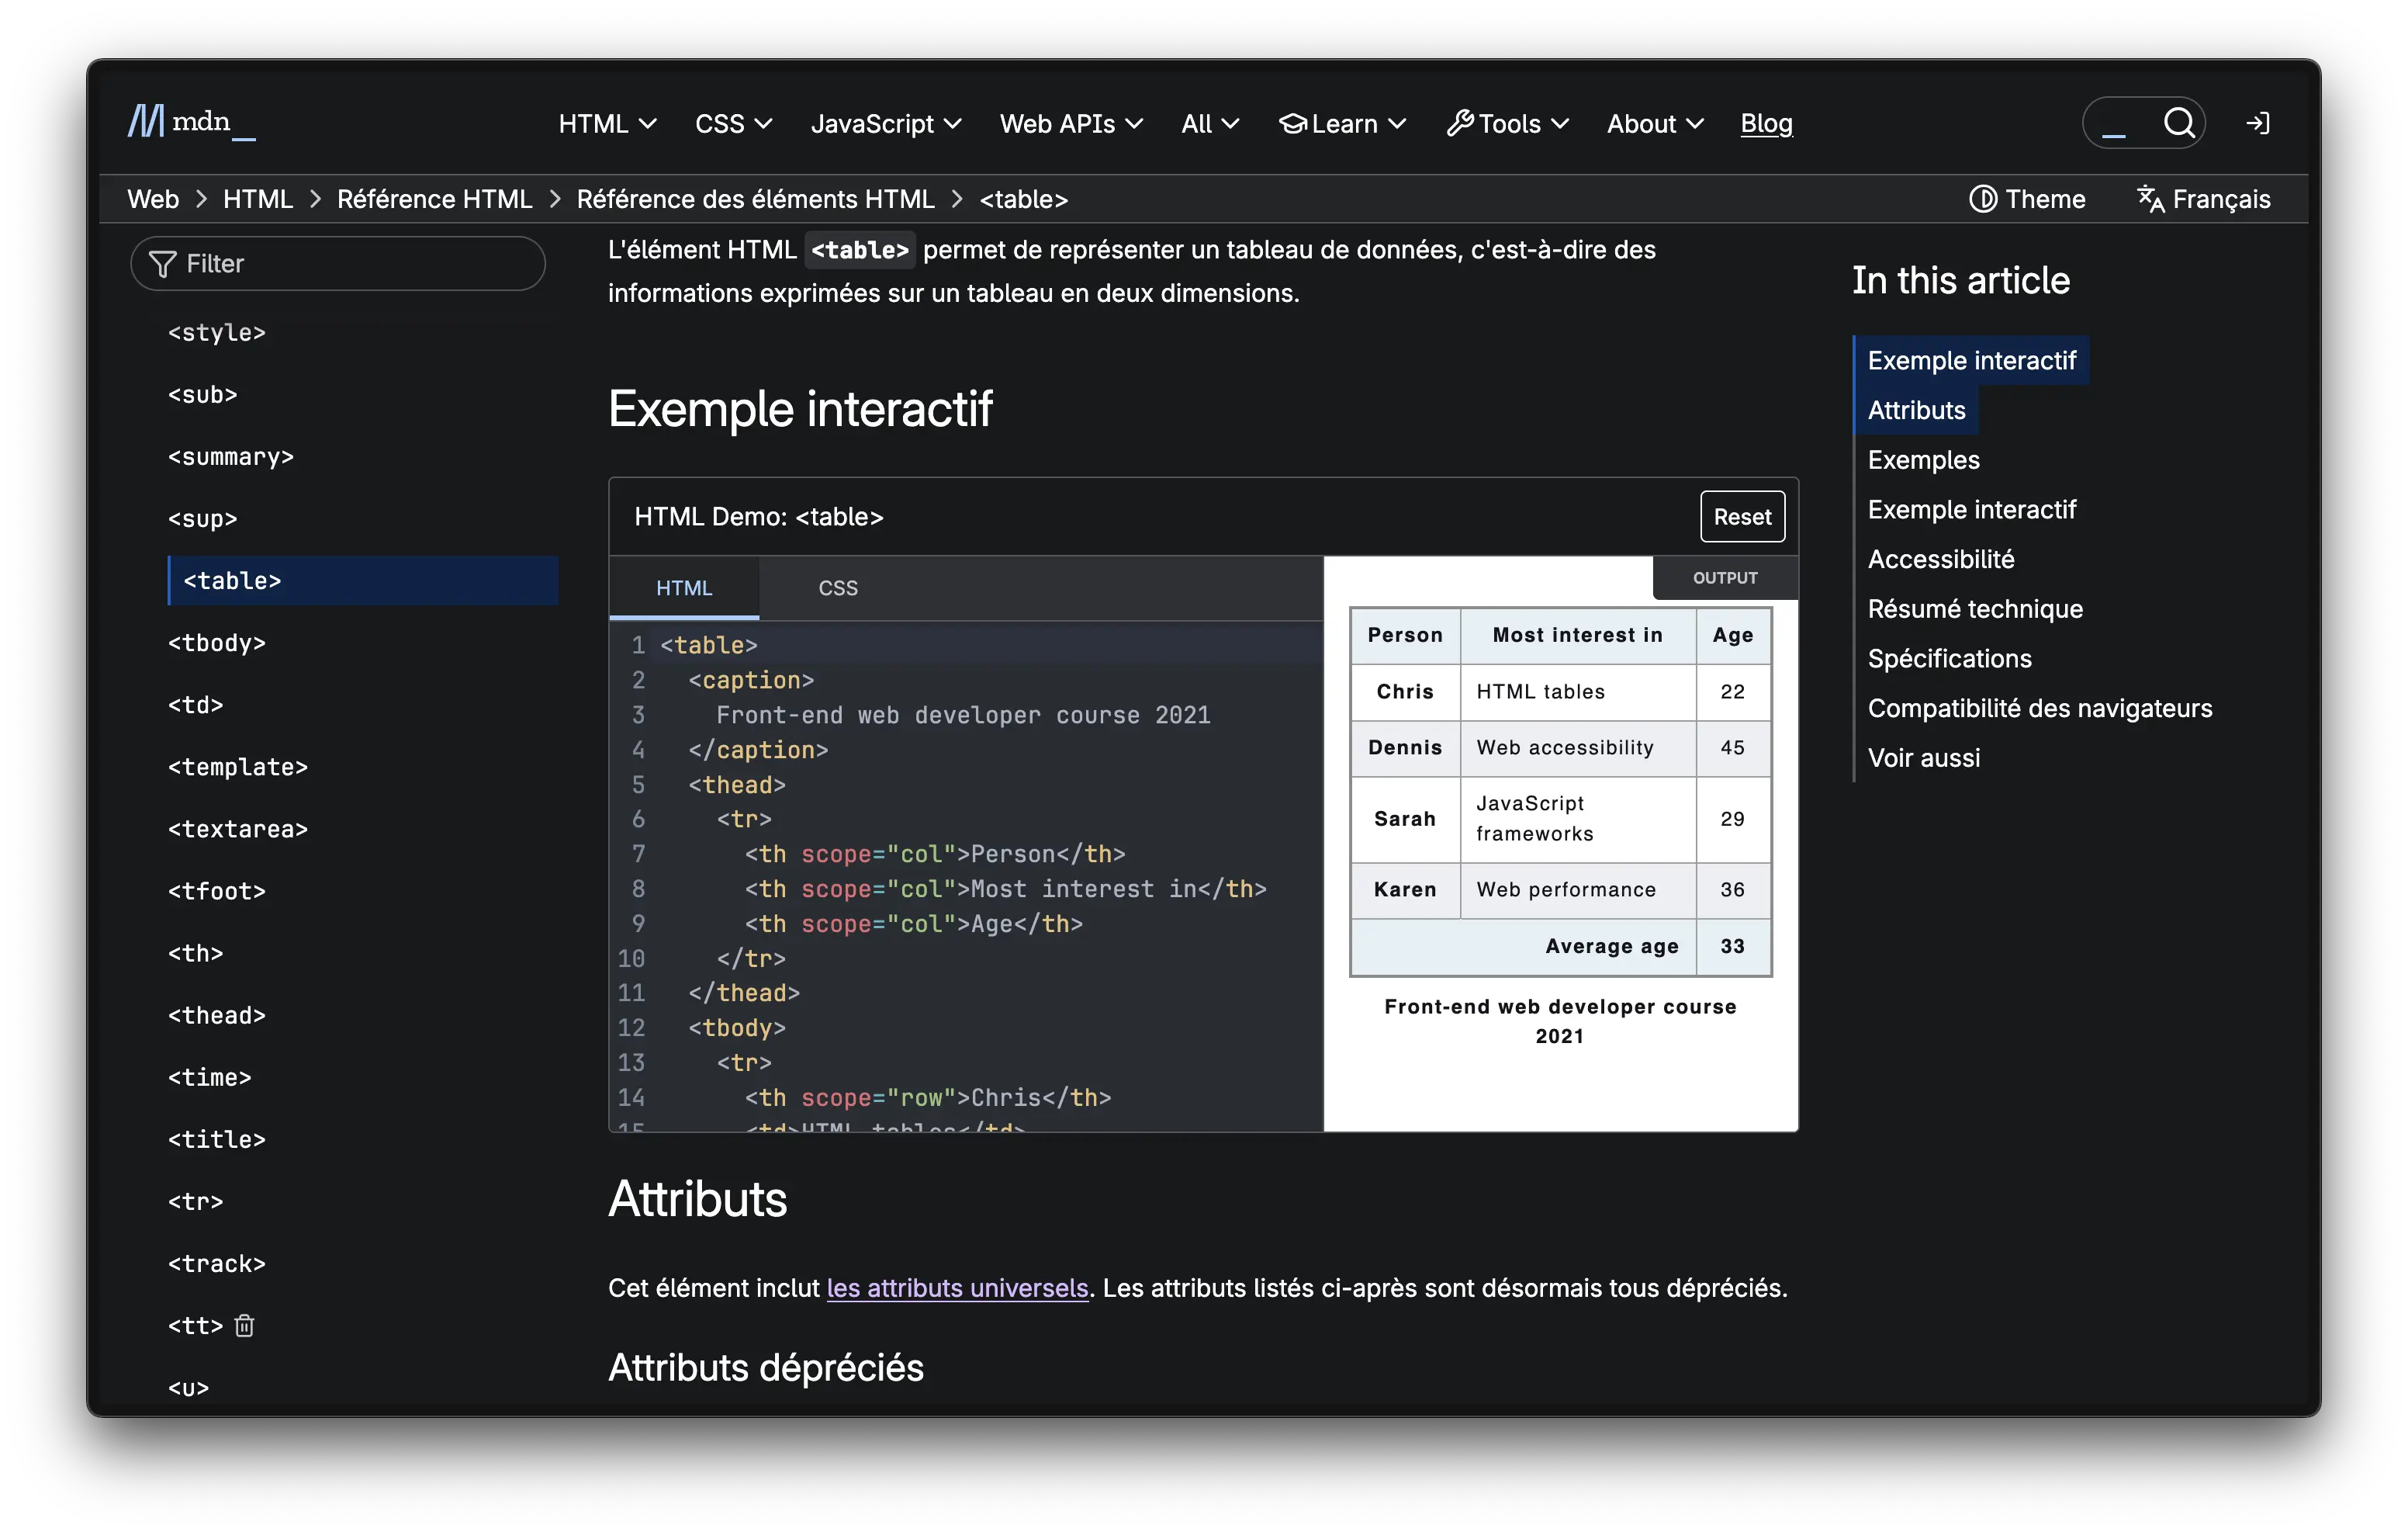The image size is (2408, 1532).
Task: Expand the HTML navigation dropdown
Action: (x=607, y=124)
